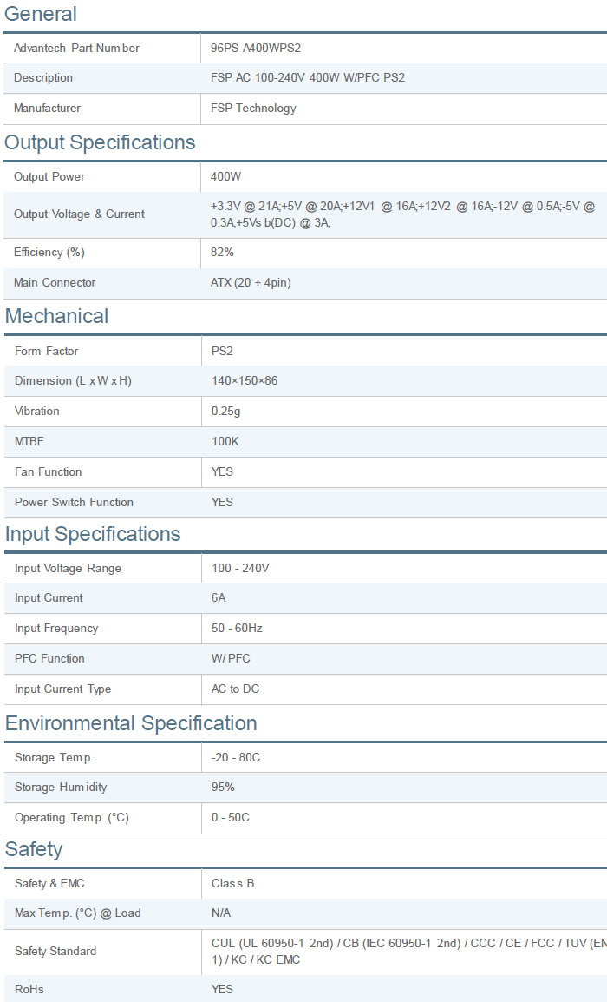
Task: Click the Output Specifications heading
Action: (100, 142)
